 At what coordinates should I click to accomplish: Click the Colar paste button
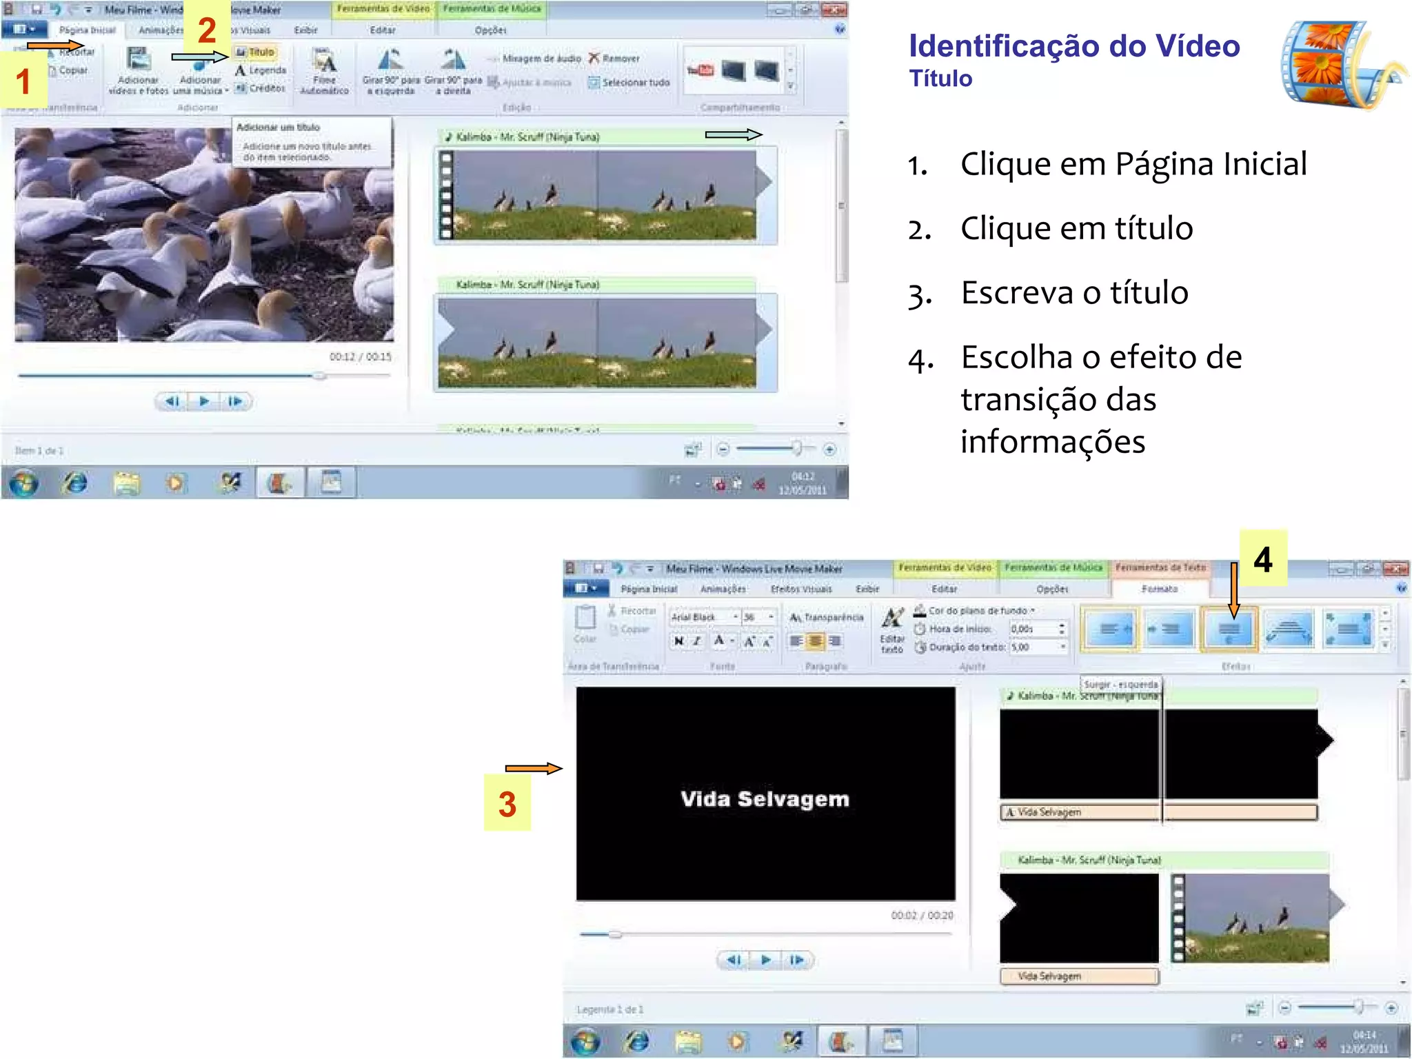coord(585,624)
